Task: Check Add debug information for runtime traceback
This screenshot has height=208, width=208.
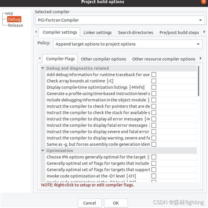Action: tap(154, 75)
